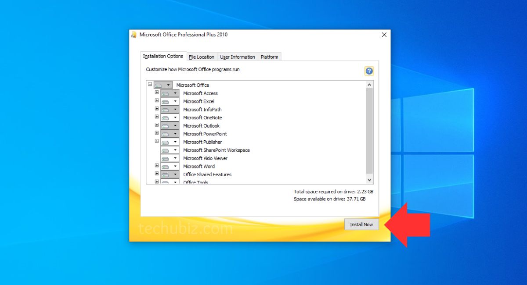
Task: Click "Customize how Microsoft Office programs run" text
Action: [193, 69]
